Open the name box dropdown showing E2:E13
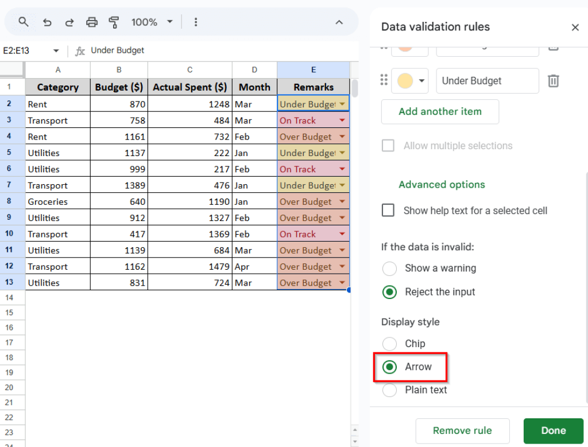 [x=55, y=50]
